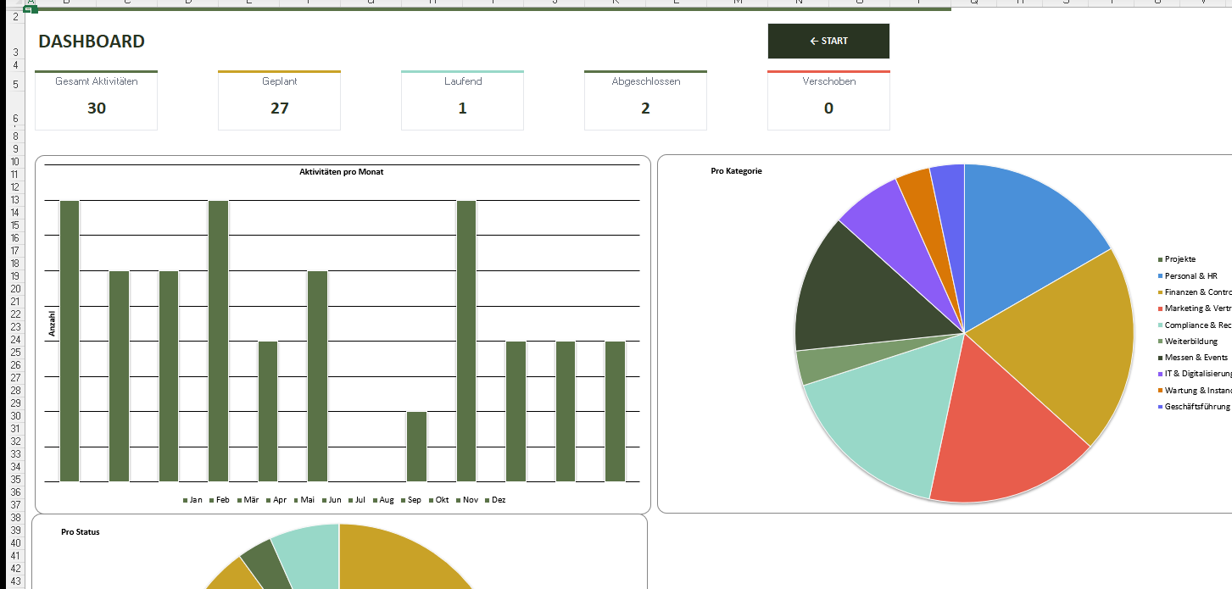
Task: Click the START back button
Action: [x=828, y=41]
